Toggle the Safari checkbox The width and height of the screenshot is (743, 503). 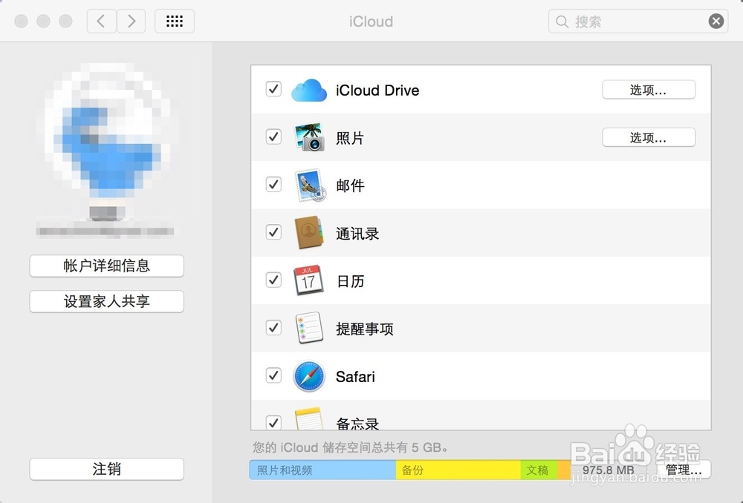pyautogui.click(x=273, y=375)
